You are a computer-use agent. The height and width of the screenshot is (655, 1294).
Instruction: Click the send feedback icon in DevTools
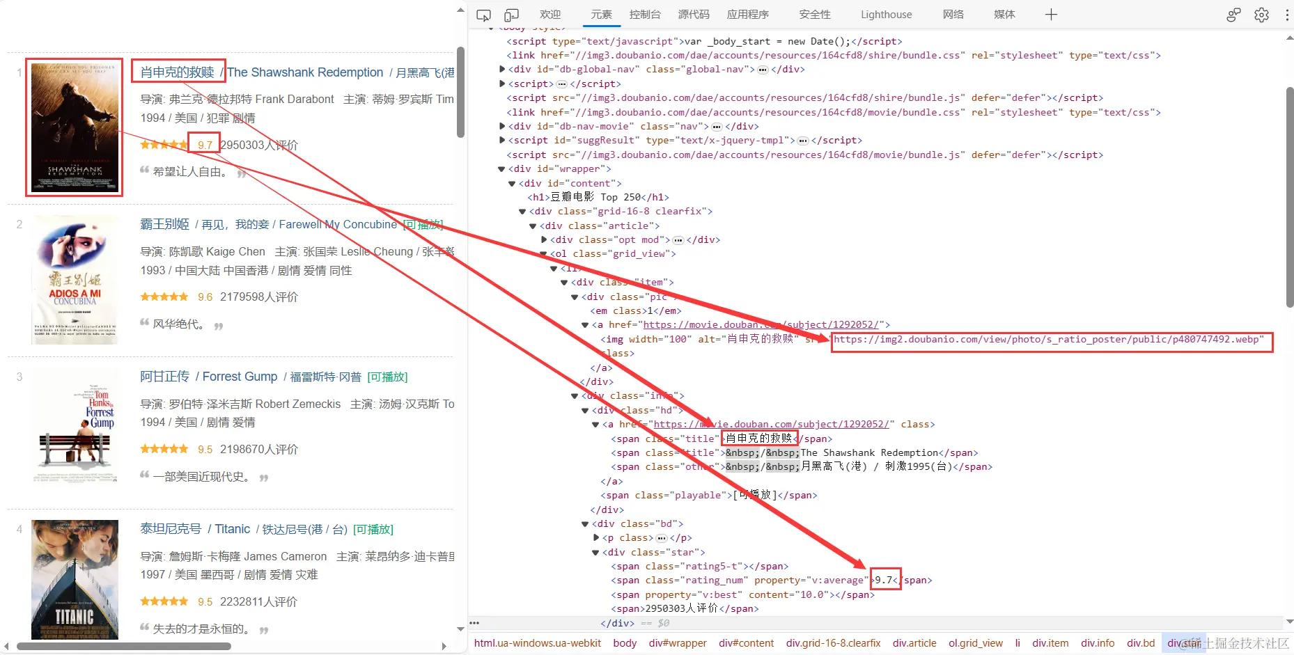click(x=1233, y=15)
